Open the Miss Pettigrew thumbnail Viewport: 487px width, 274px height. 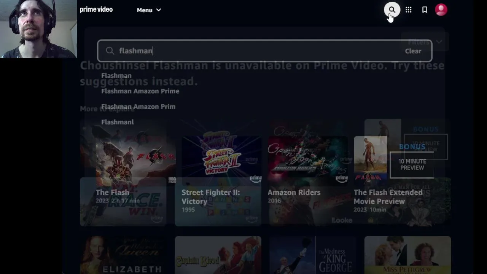coord(407,255)
